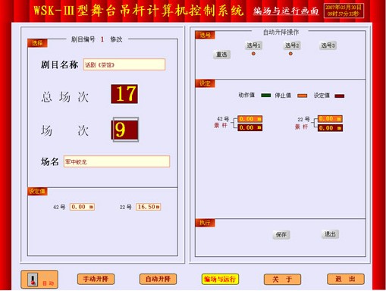The width and height of the screenshot is (386, 291).
Task: Toggle the manual/auto mode switch icon
Action: click(33, 280)
